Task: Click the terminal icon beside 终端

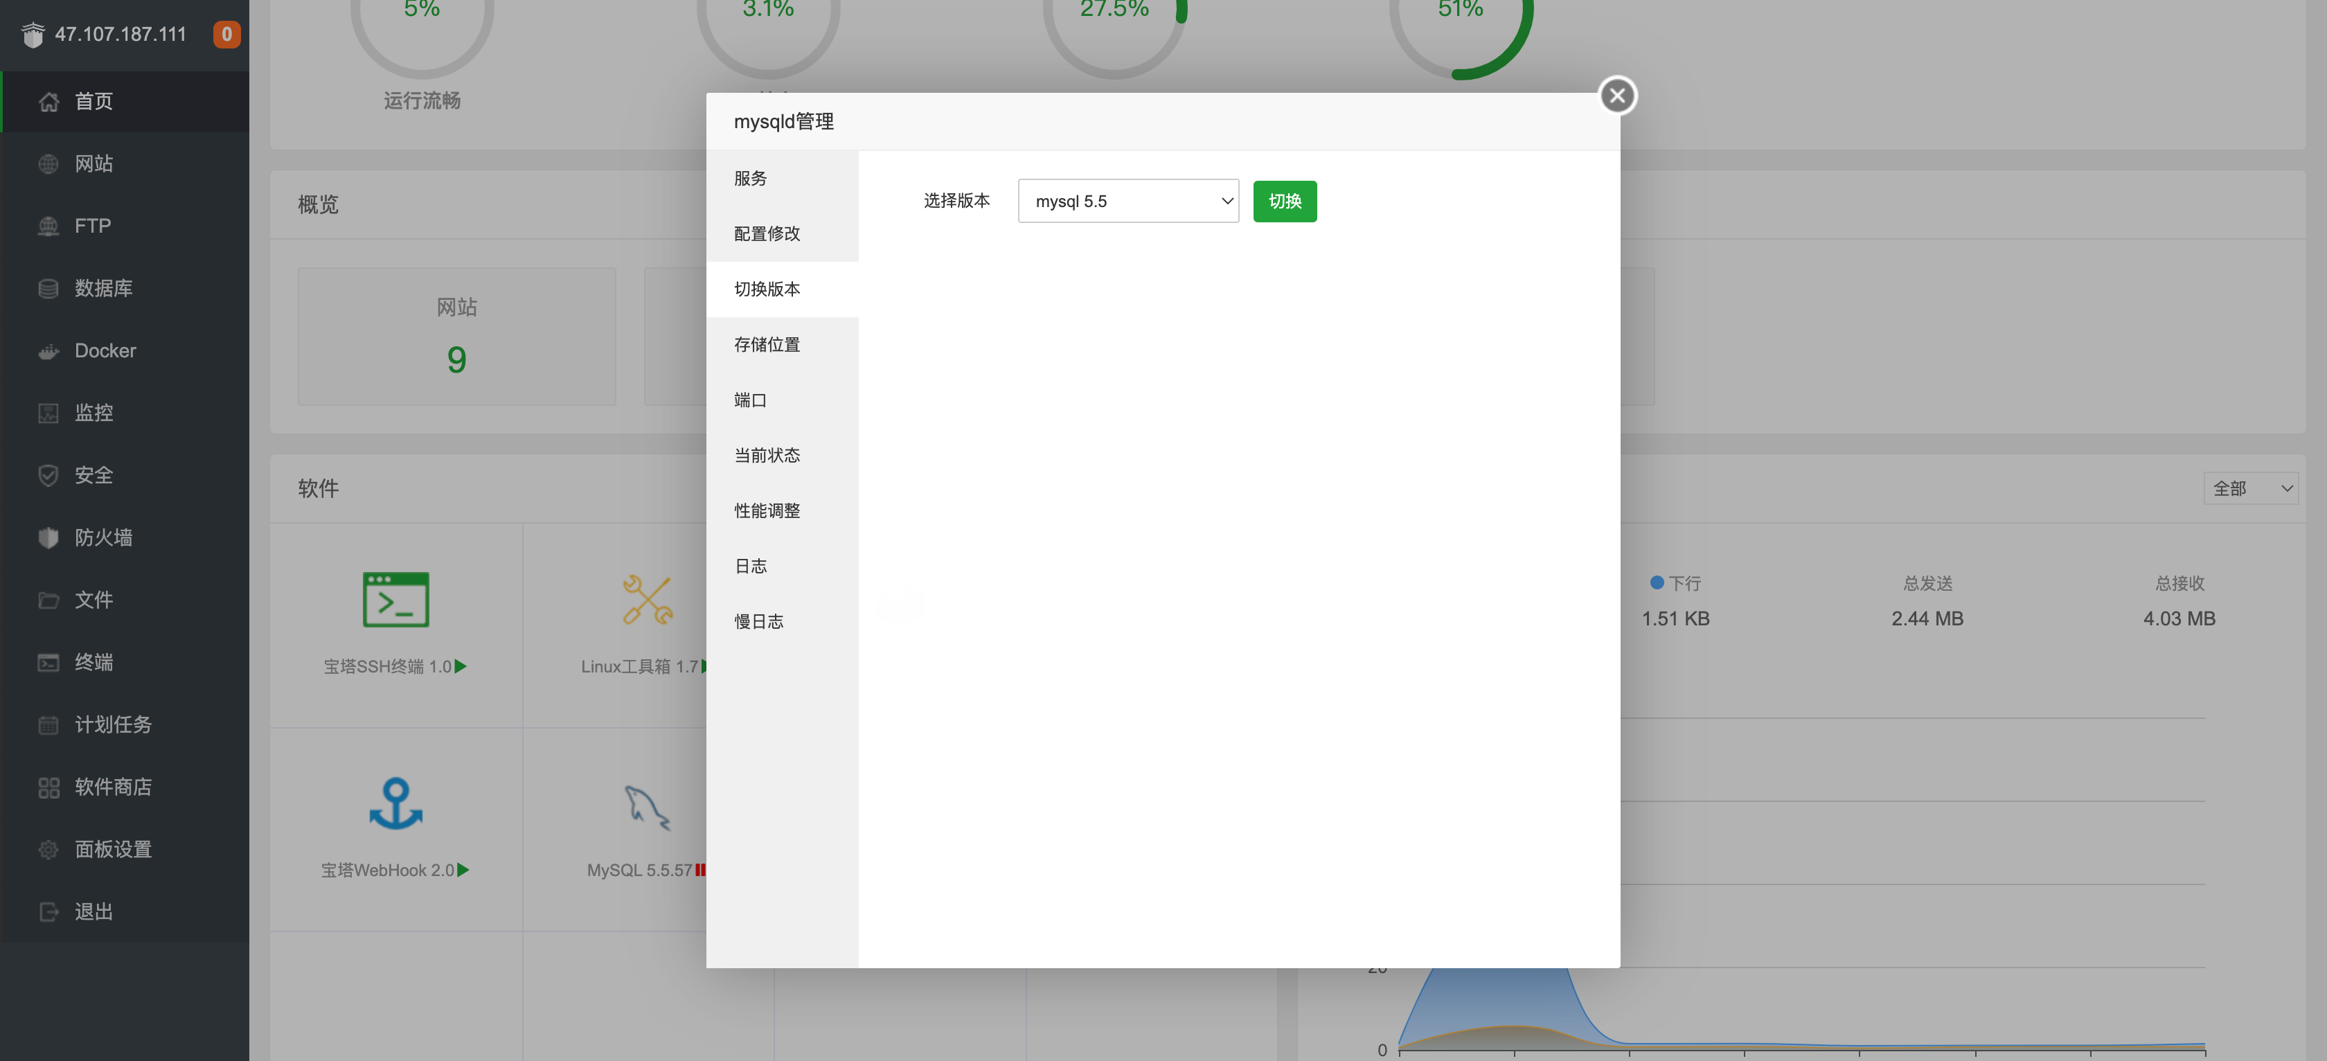Action: pyautogui.click(x=48, y=662)
